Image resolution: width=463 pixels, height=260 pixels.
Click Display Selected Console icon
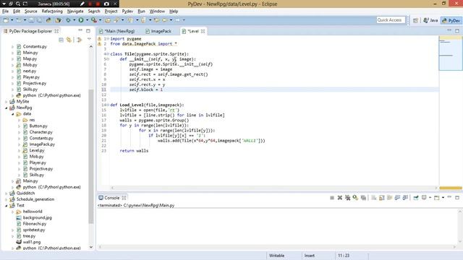424,198
